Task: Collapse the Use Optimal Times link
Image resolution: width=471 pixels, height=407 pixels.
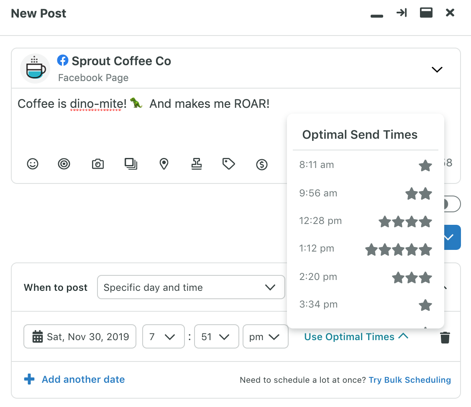Action: (x=356, y=337)
